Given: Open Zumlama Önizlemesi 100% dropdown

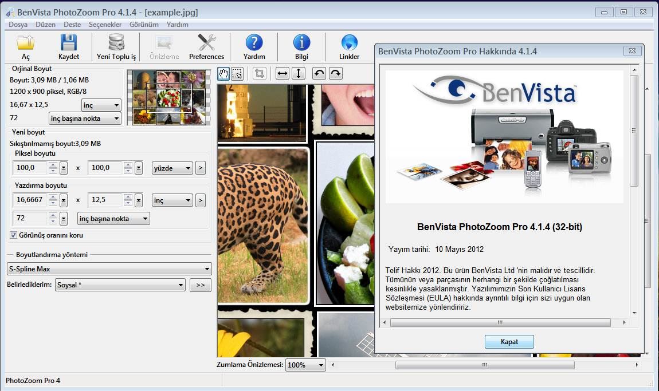Looking at the screenshot, I should click(x=305, y=365).
